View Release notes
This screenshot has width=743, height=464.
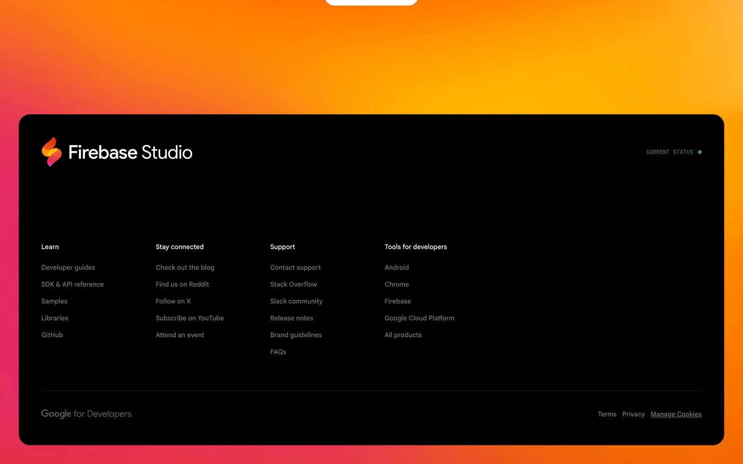(x=292, y=318)
